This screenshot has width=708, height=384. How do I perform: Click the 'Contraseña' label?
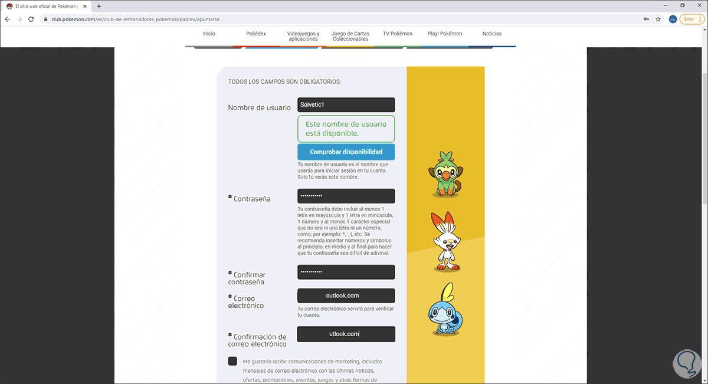(252, 199)
